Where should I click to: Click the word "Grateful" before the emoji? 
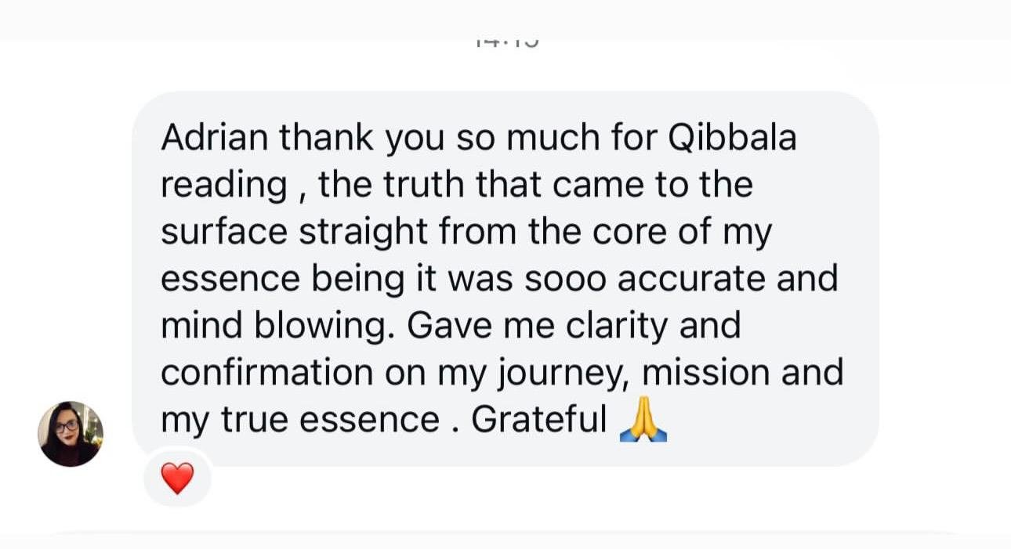coord(538,420)
